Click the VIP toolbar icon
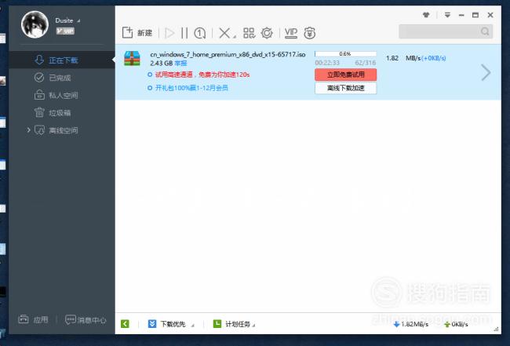The image size is (510, 346). (x=291, y=33)
